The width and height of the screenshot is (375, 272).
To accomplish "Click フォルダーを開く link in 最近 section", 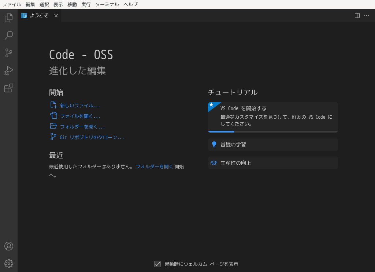I will (154, 166).
